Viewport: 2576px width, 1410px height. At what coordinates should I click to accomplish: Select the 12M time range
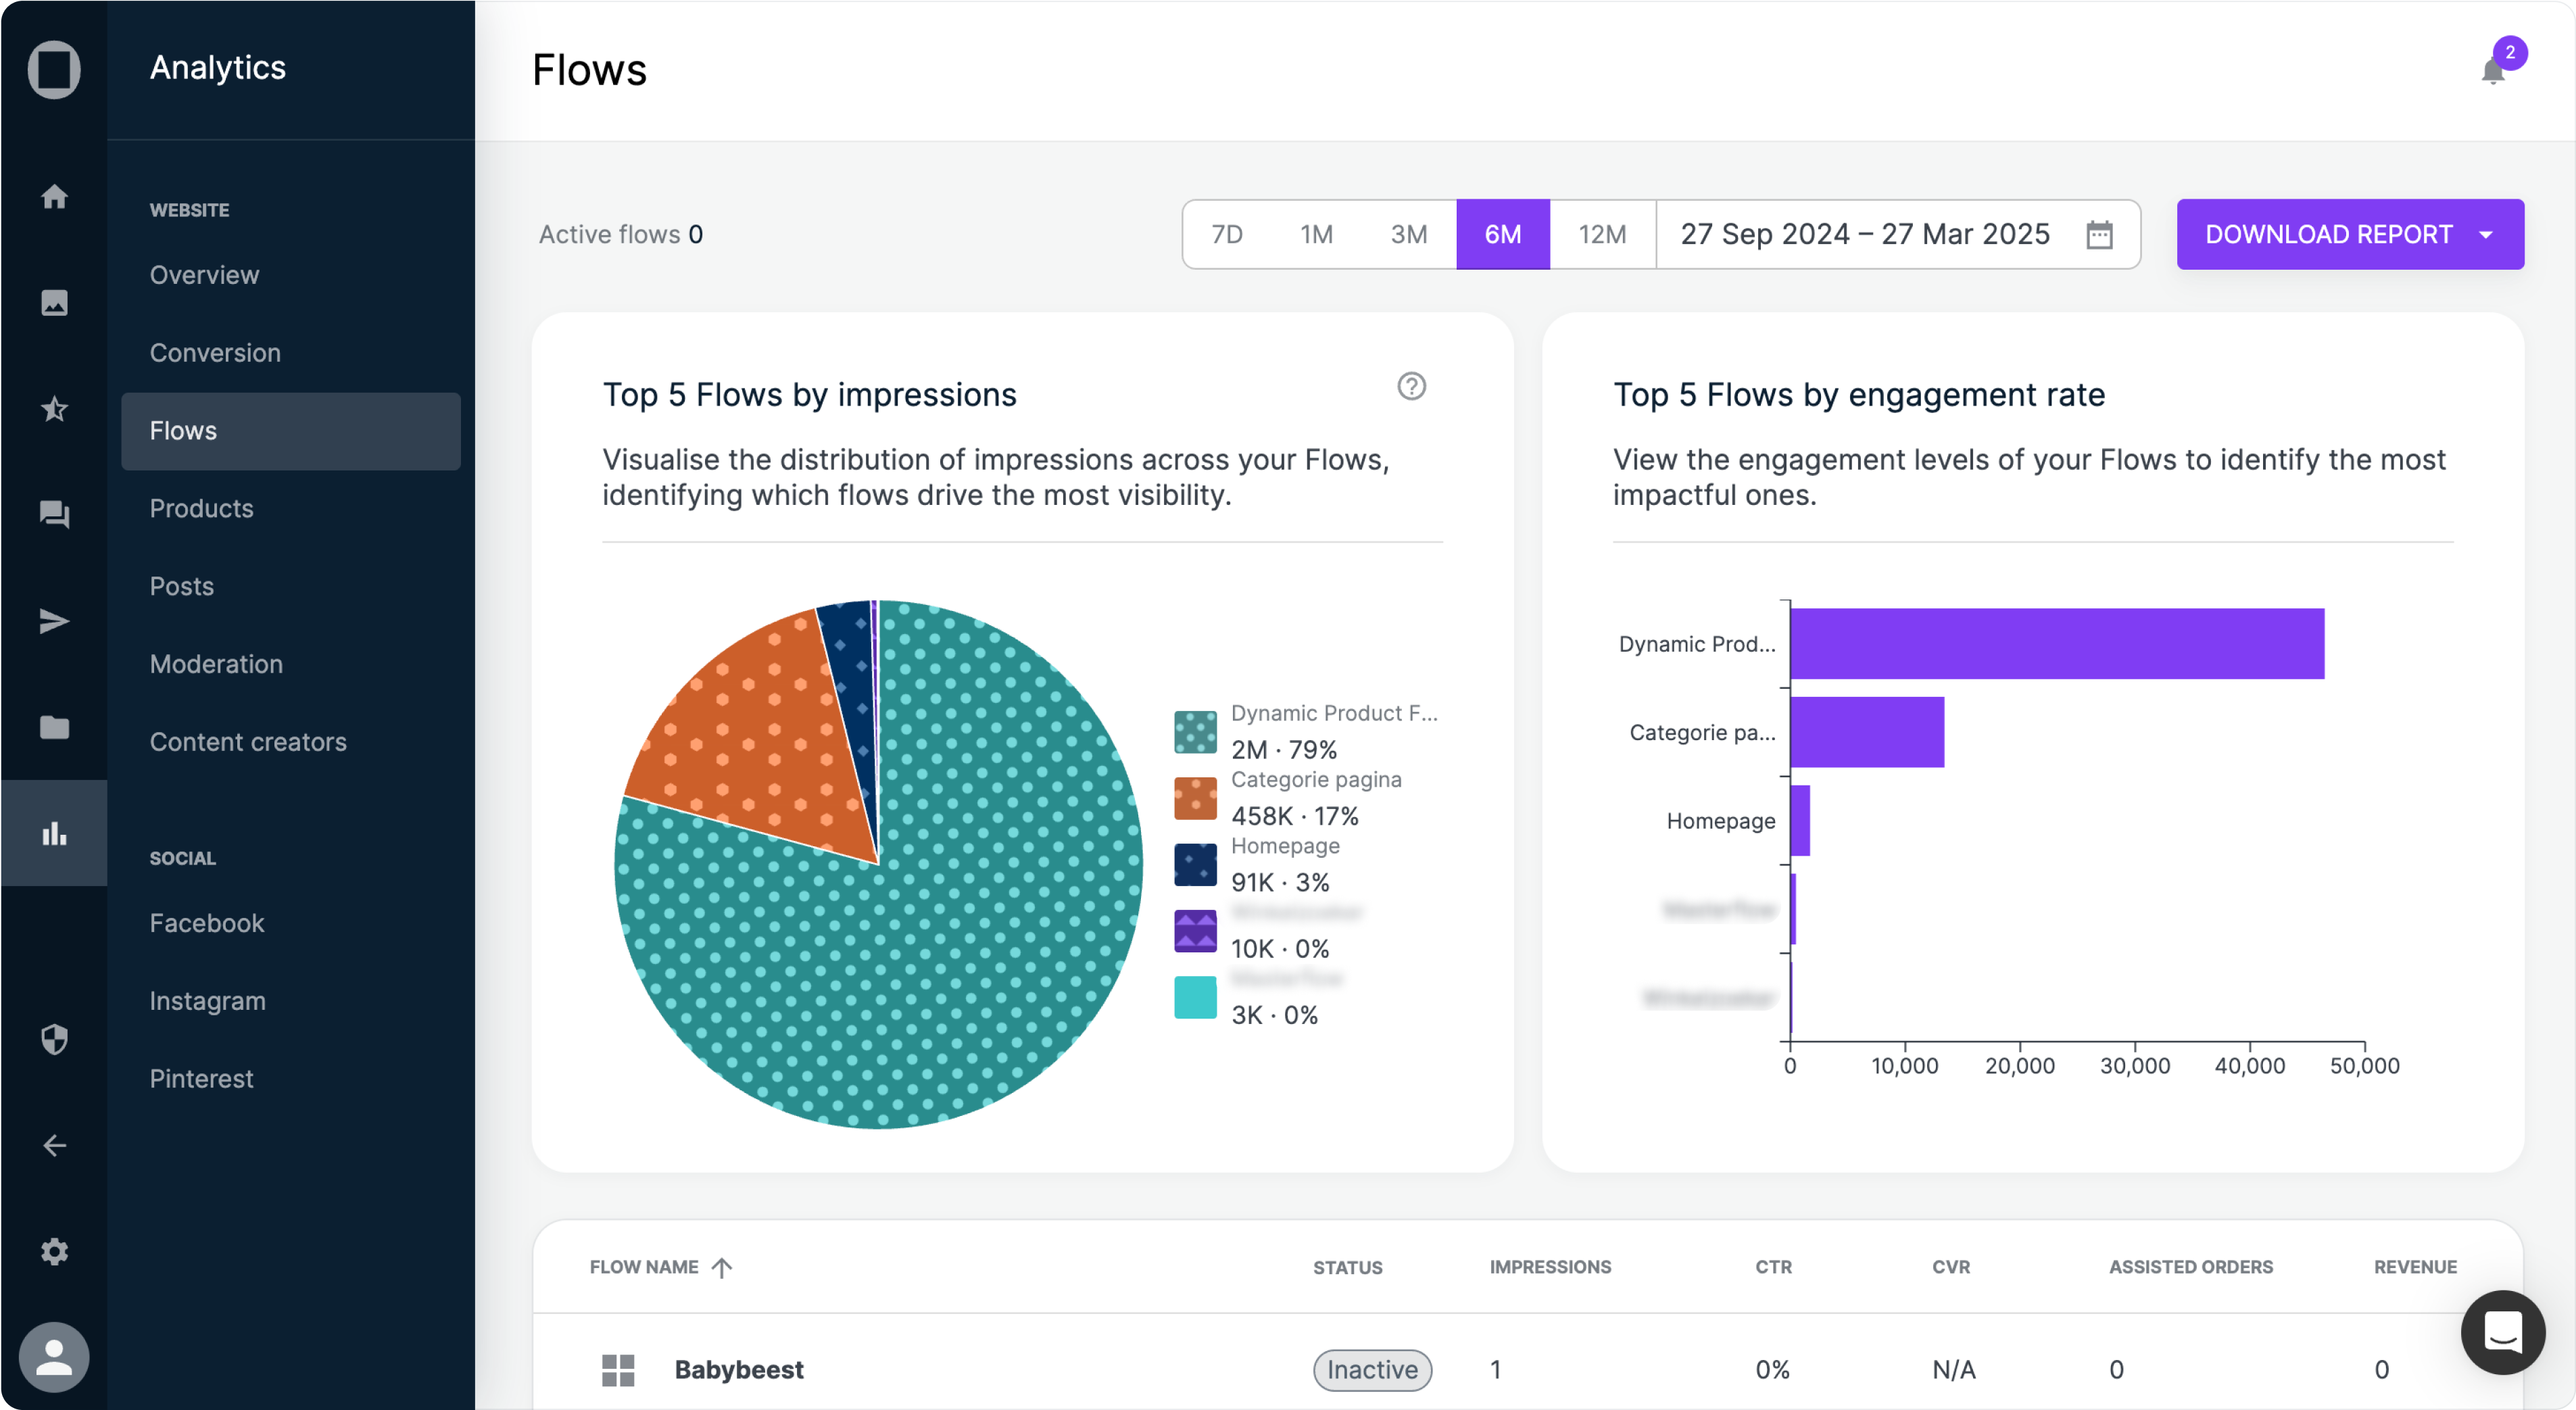click(x=1602, y=234)
